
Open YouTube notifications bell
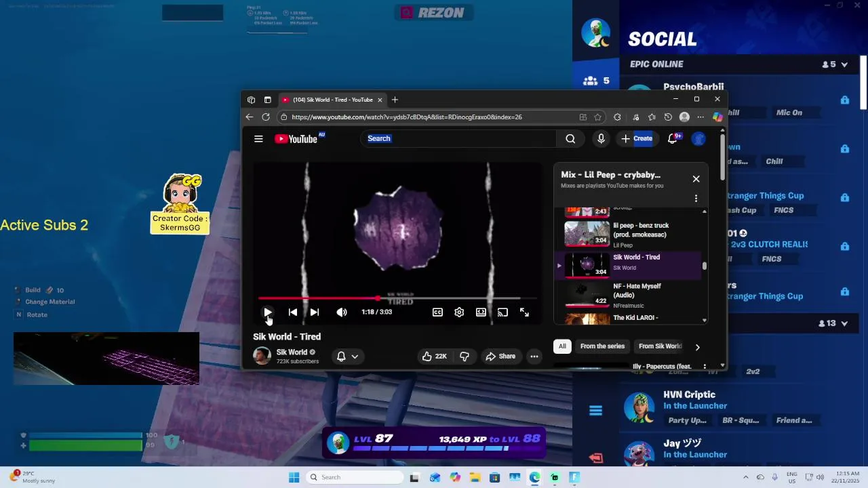673,138
